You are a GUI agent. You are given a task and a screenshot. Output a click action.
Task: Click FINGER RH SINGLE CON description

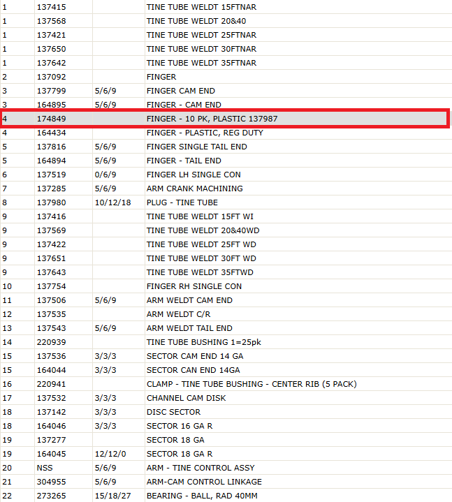coord(194,286)
